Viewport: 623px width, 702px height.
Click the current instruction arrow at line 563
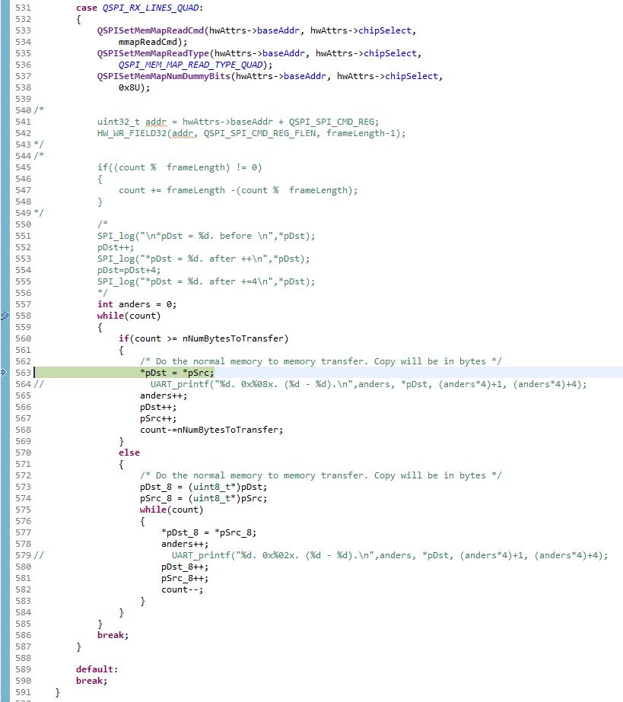pos(4,373)
